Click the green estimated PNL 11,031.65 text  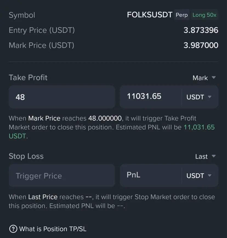coord(199,127)
